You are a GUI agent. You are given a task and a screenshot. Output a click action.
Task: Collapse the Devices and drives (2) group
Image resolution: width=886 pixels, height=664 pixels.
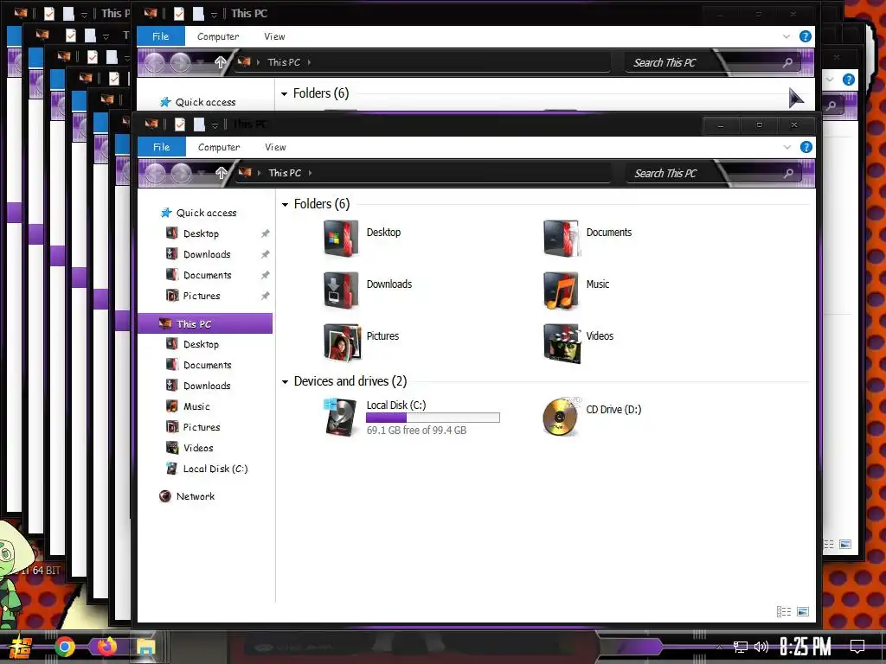(286, 382)
